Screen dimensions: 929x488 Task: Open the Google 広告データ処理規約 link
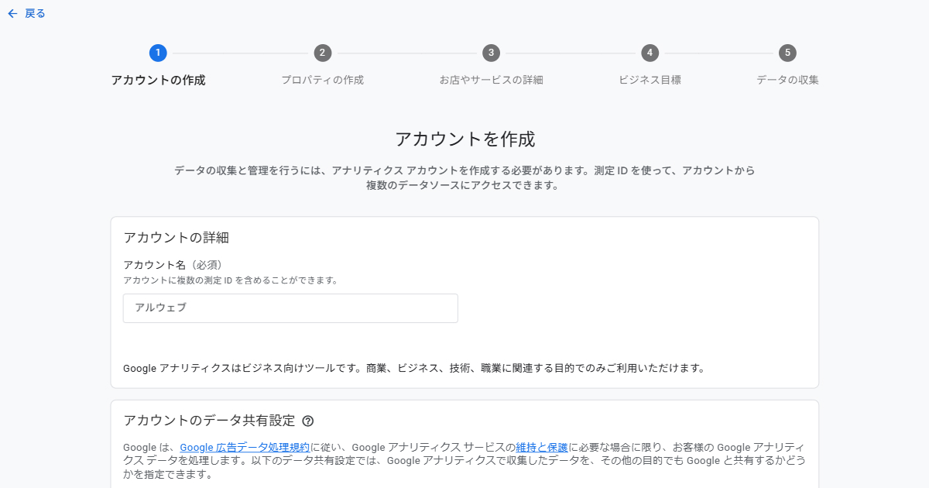click(245, 447)
